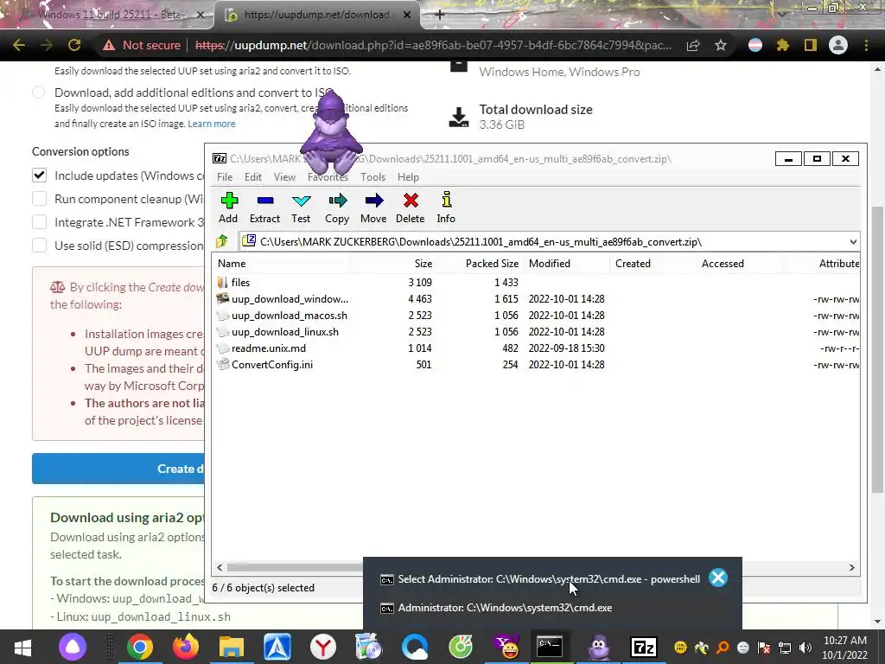Sort archive list by Name column
Viewport: 885px width, 664px height.
282,264
